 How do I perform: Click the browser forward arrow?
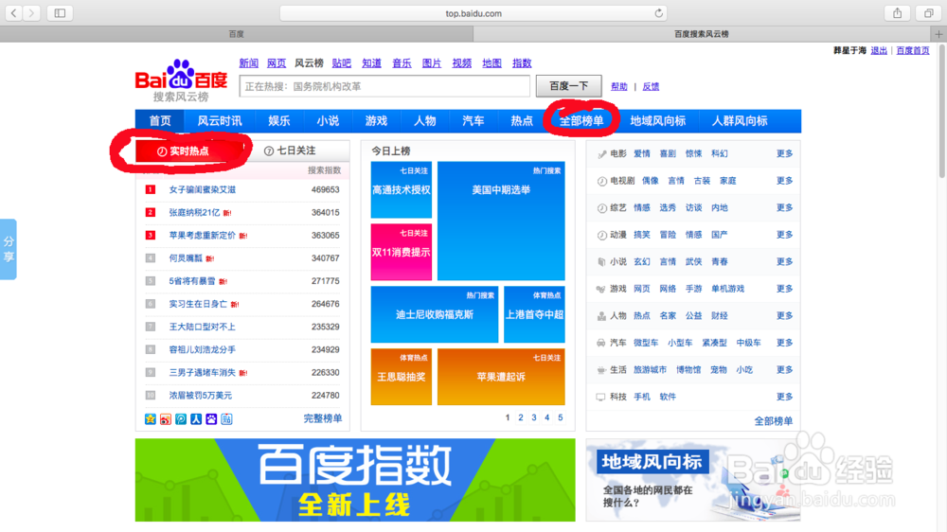[31, 12]
